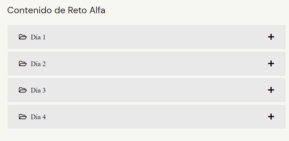
Task: Click the folder icon beside Día 4
Action: click(23, 117)
